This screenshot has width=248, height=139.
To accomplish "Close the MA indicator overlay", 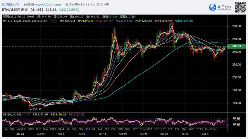I will coord(55,21).
